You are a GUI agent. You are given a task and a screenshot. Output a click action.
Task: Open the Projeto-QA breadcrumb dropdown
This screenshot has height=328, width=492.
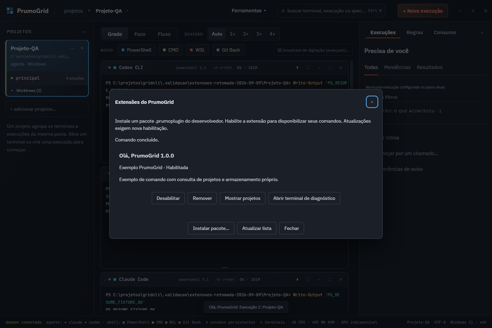tap(127, 11)
